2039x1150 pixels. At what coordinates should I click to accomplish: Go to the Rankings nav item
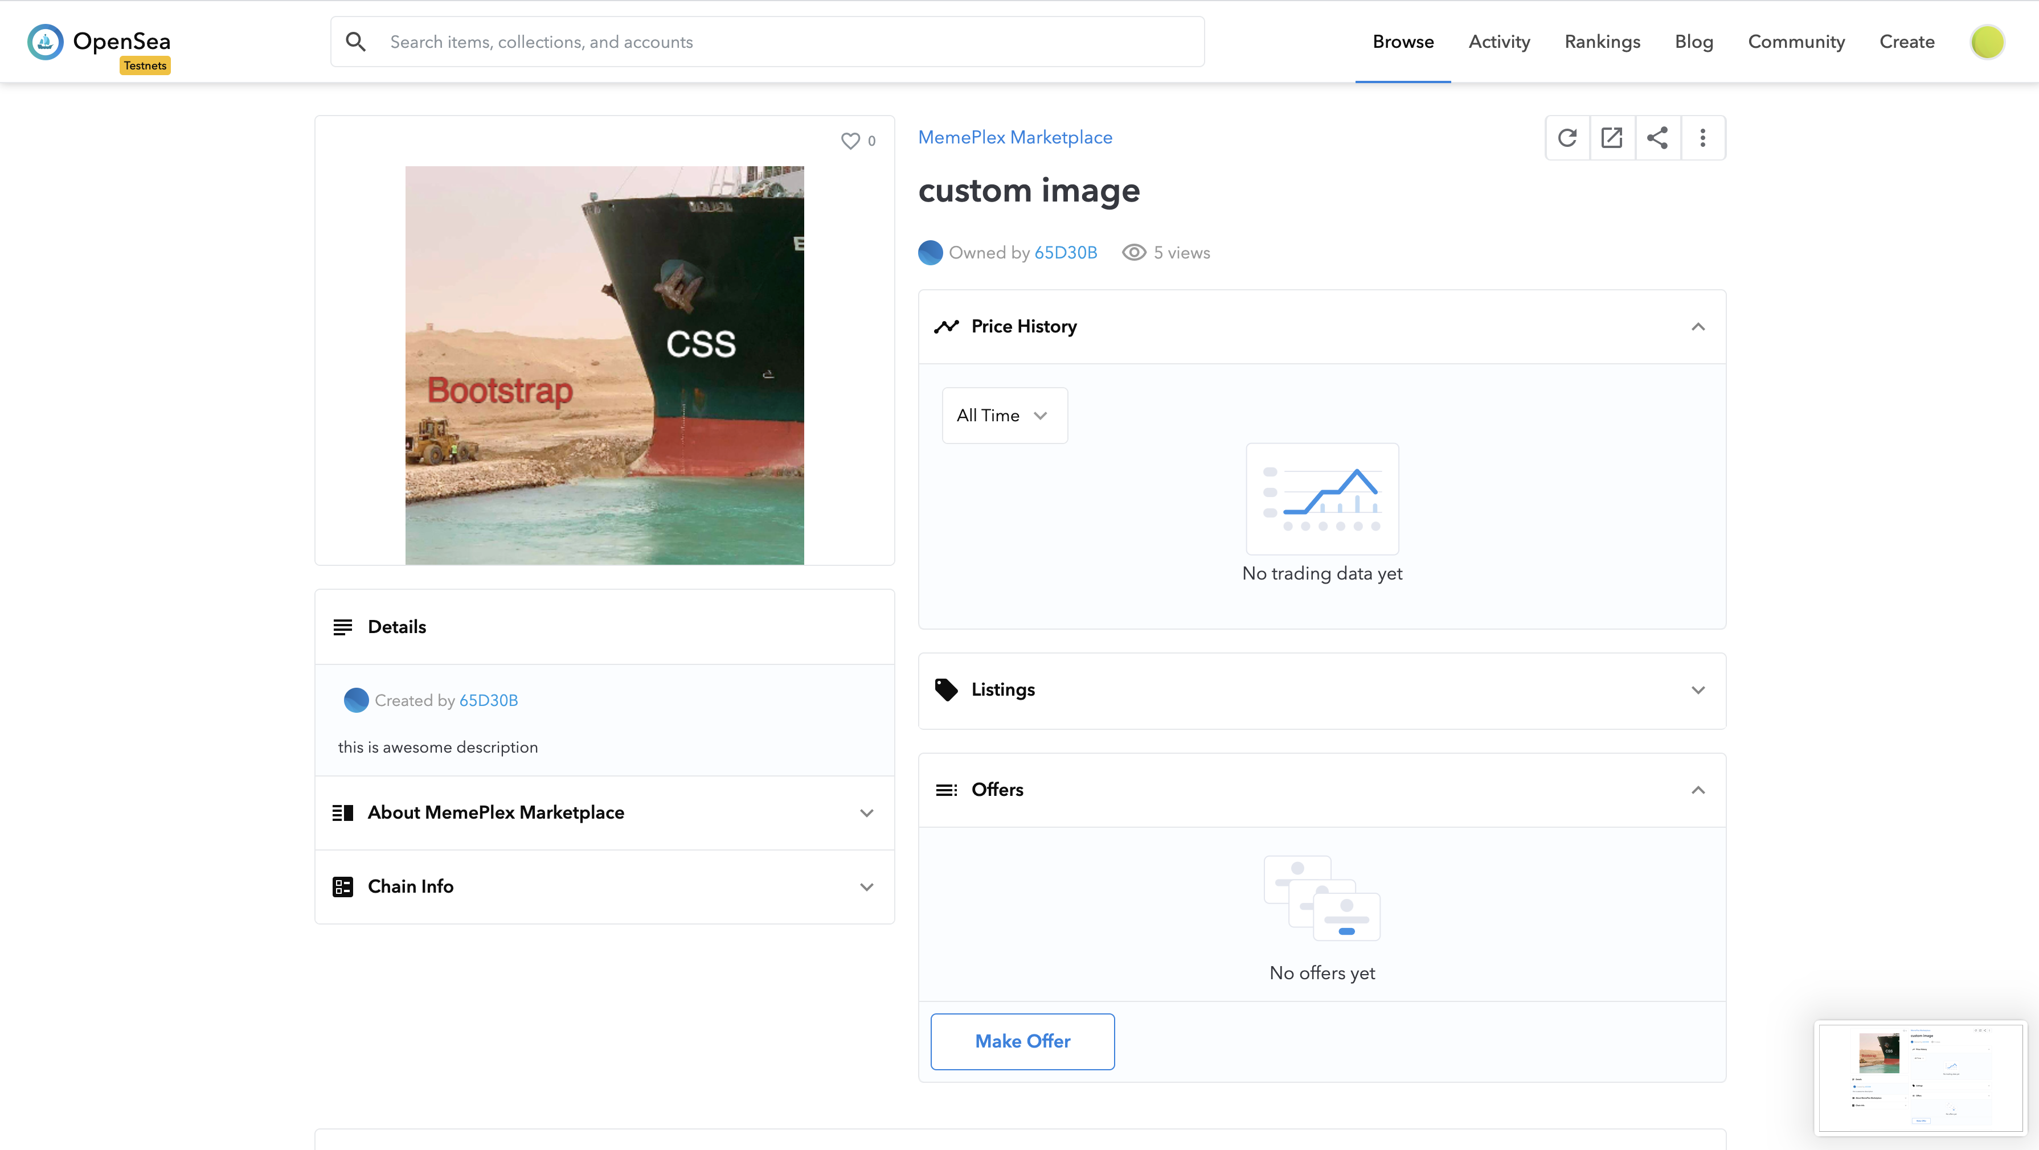pos(1602,42)
